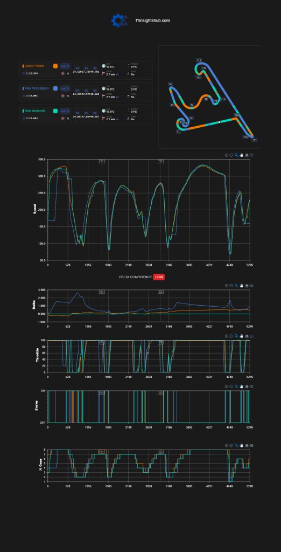The image size is (281, 552).
Task: Open the Throttle chart export menu
Action: [251, 336]
